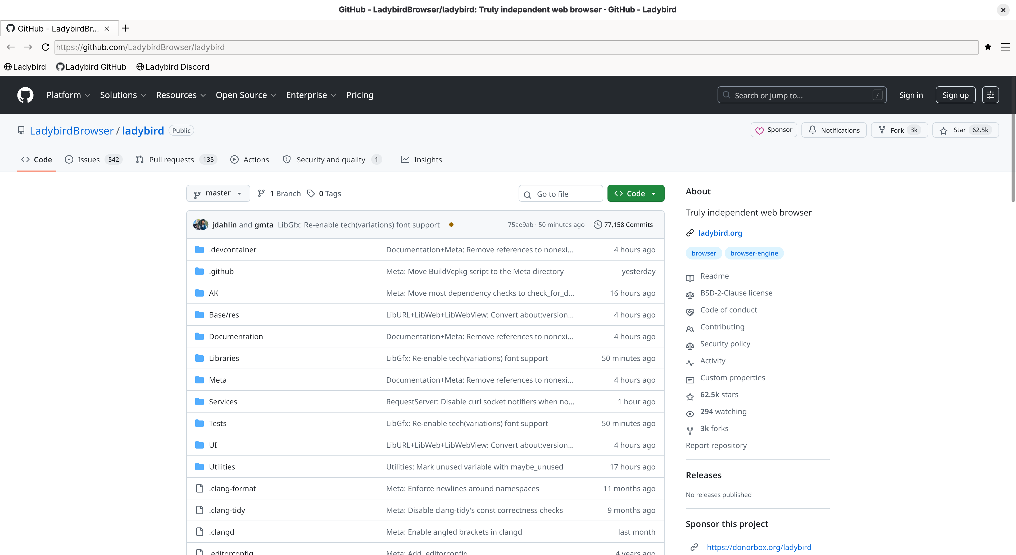The width and height of the screenshot is (1016, 555).
Task: Click the scale icon beside BSD-2-Clause license
Action: coord(690,295)
